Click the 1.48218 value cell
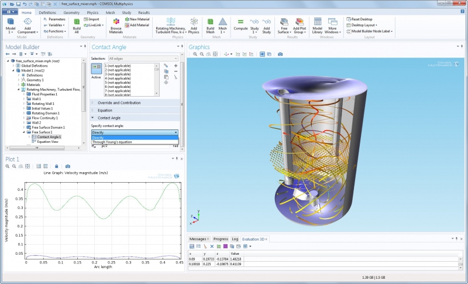 (236, 259)
